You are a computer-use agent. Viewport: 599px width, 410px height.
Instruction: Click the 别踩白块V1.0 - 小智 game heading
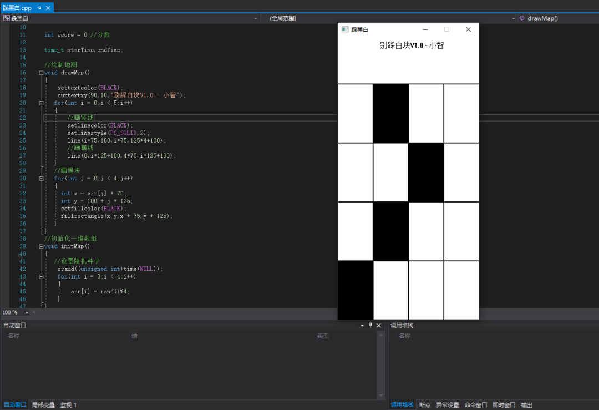click(412, 45)
